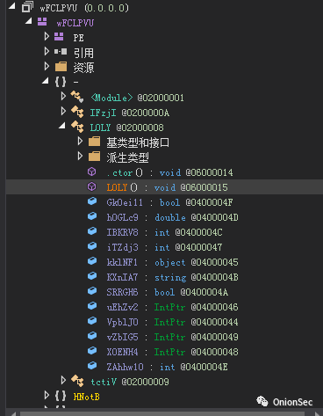Expand the 派生类型 folder
The height and width of the screenshot is (416, 323).
(x=80, y=157)
